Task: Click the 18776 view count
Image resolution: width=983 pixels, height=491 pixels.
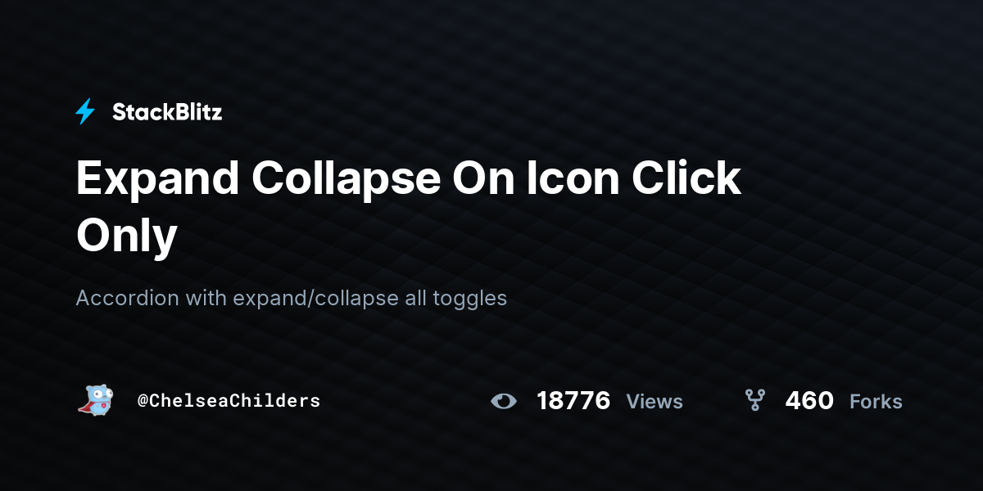Action: (x=573, y=401)
